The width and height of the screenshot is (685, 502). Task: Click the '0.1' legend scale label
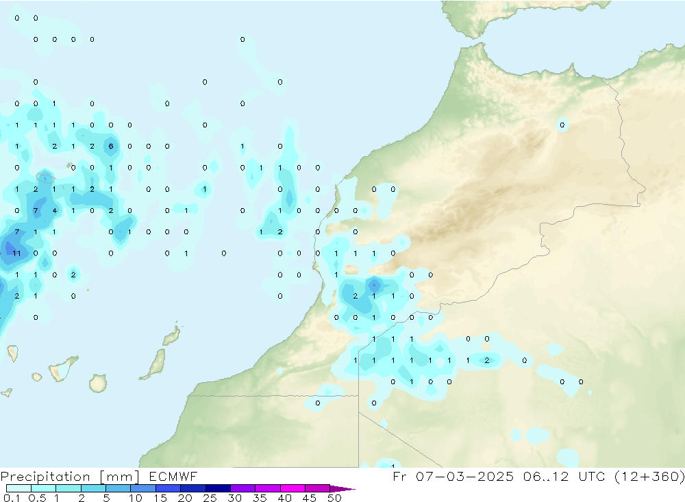click(12, 498)
